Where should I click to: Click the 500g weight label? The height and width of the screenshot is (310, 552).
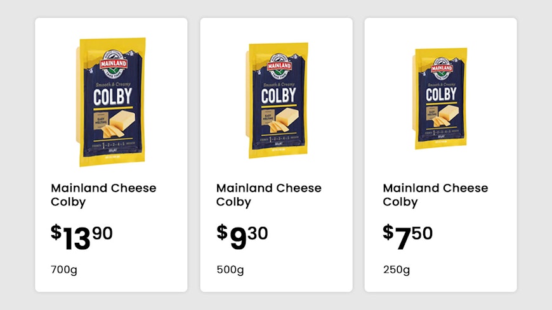(x=230, y=270)
